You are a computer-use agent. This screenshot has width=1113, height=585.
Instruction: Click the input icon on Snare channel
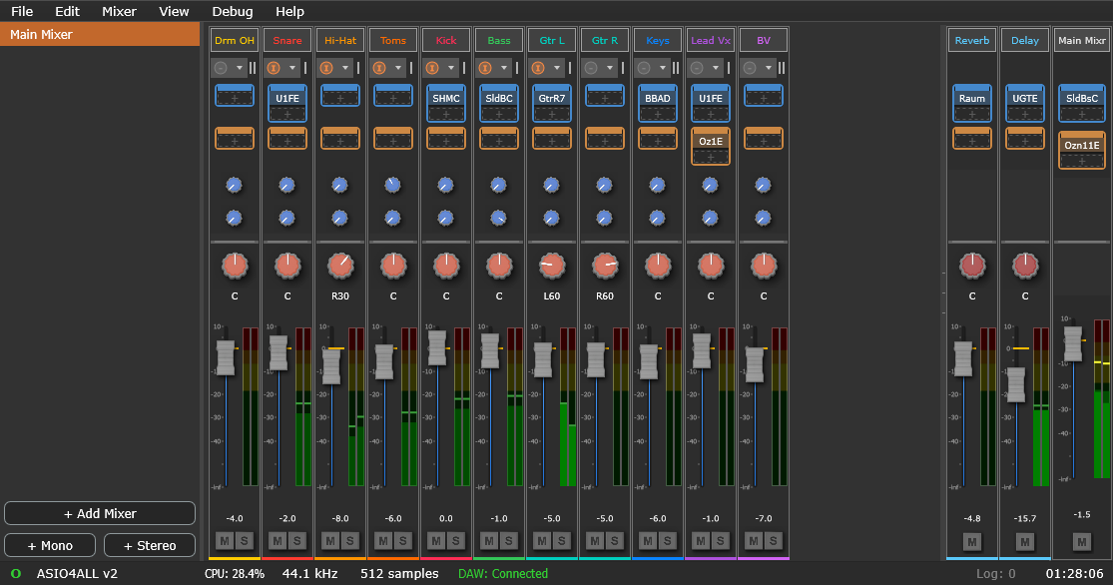point(274,68)
